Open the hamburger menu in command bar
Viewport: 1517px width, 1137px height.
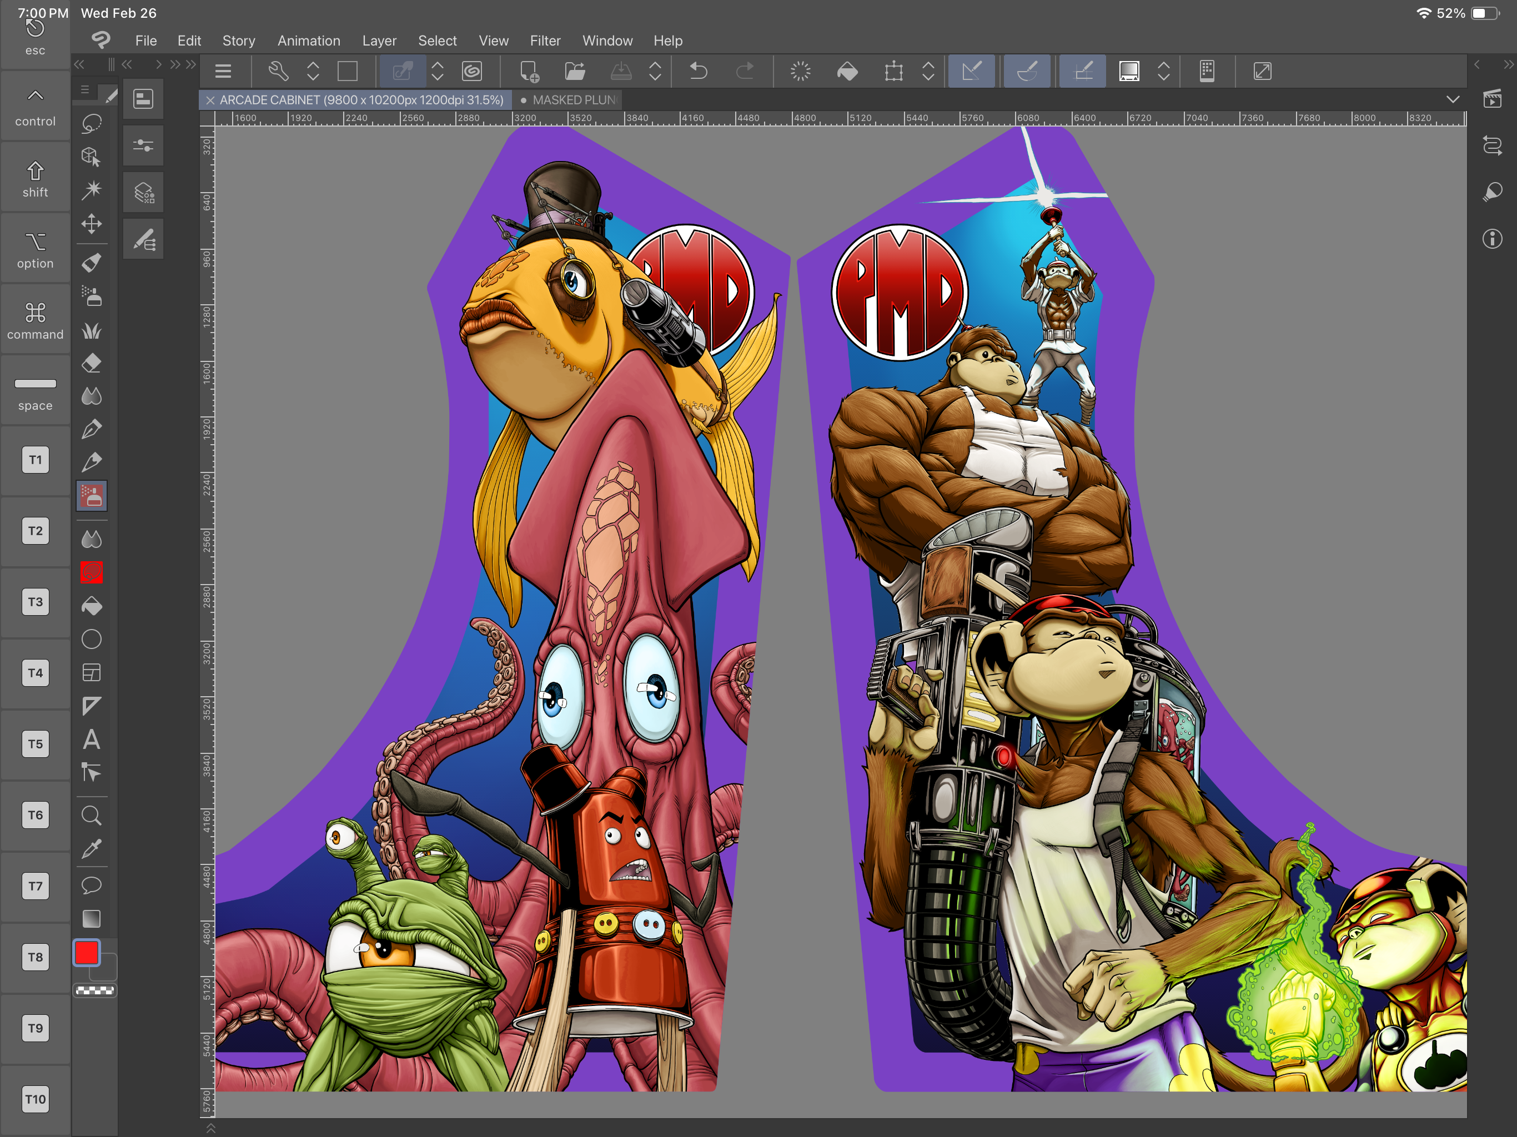coord(223,71)
